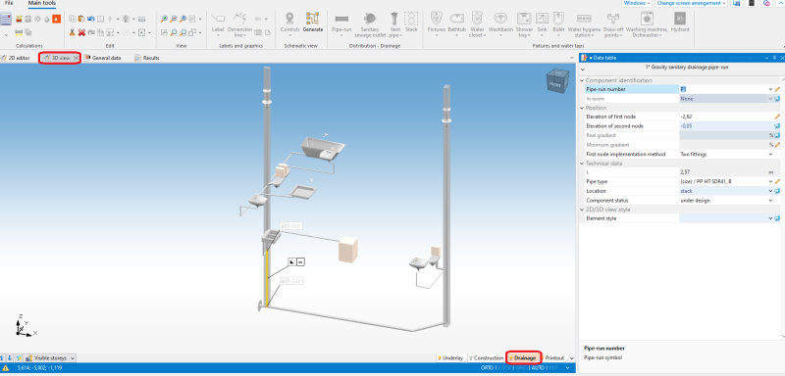Toggle Underlay layer lightbulb
Viewport: 785px width, 376px height.
[x=440, y=358]
